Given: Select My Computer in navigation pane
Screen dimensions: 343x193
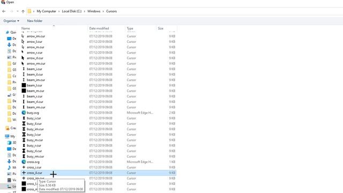Looking at the screenshot, I should coord(10,136).
